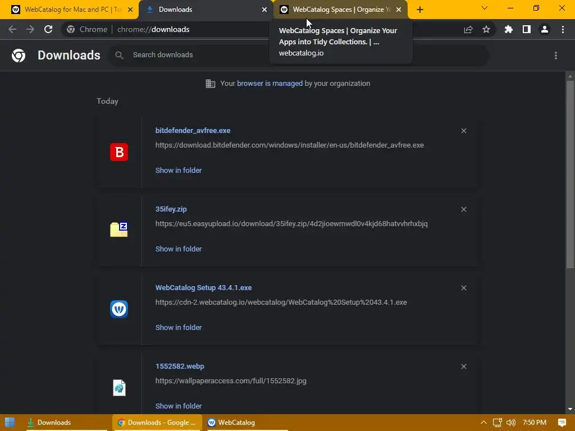Open the share this page icon
This screenshot has width=575, height=431.
(x=468, y=29)
